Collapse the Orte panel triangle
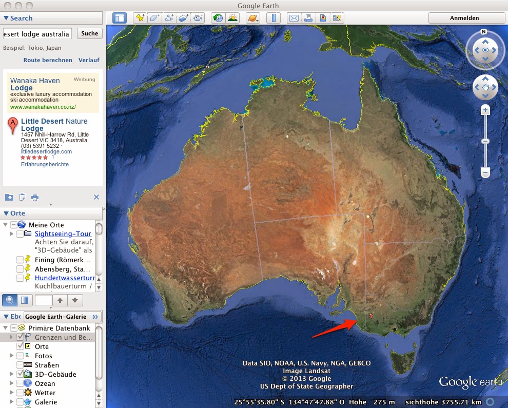The height and width of the screenshot is (408, 508). pos(6,213)
